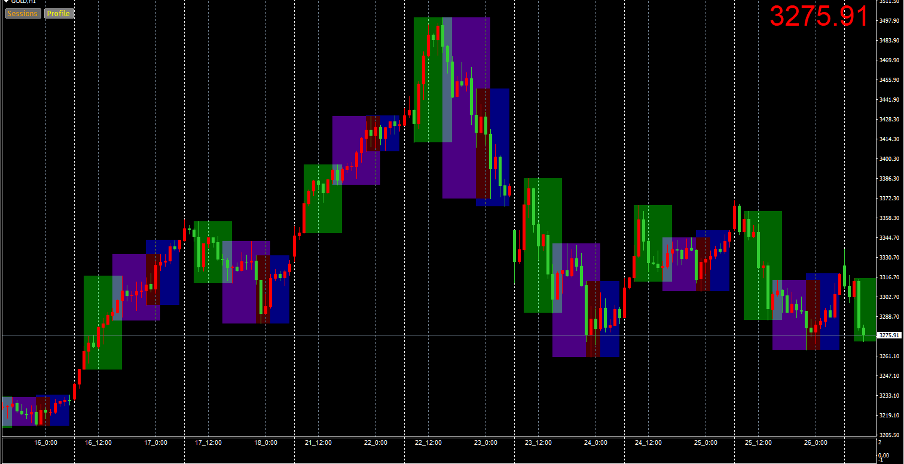Click the 16_0:00 time axis label
This screenshot has width=904, height=464.
[x=45, y=443]
